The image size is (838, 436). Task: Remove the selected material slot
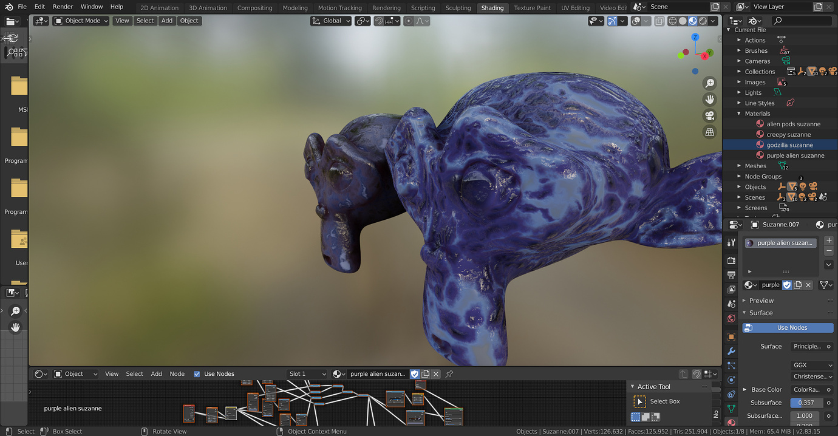tap(829, 251)
